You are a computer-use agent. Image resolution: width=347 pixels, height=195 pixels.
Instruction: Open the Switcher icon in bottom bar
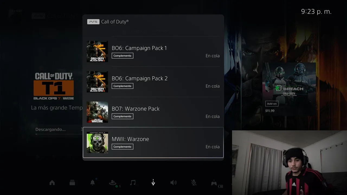pyautogui.click(x=72, y=183)
